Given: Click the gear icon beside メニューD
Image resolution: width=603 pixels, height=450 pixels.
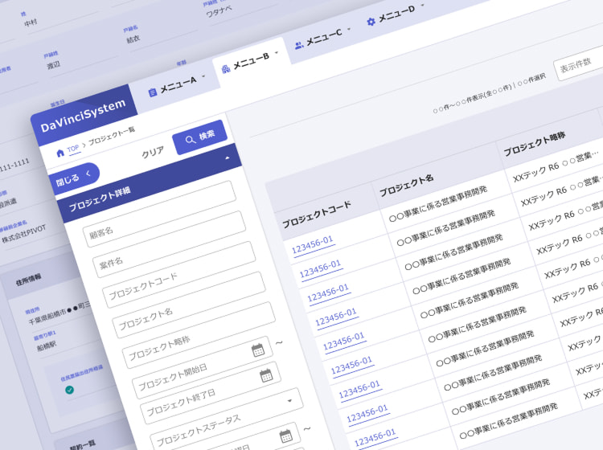Looking at the screenshot, I should (x=371, y=22).
